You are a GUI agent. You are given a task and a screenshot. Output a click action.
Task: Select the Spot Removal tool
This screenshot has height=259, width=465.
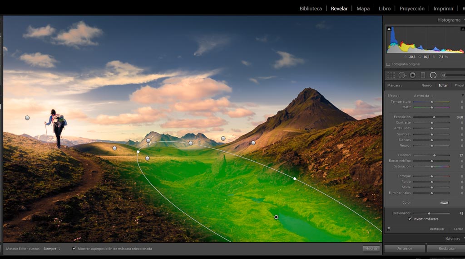(x=402, y=75)
